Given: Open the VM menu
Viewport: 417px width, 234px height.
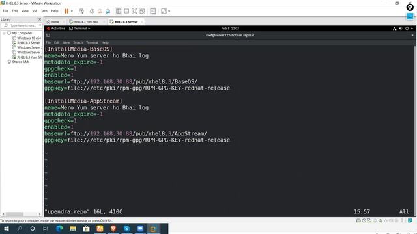Looking at the screenshot, I should tap(35, 11).
